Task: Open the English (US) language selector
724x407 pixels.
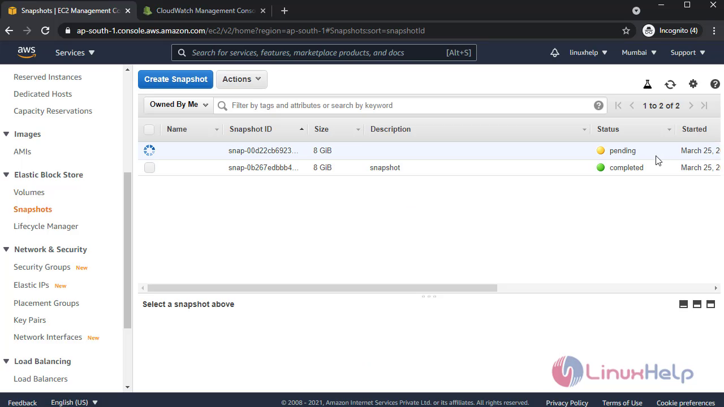Action: pyautogui.click(x=74, y=402)
